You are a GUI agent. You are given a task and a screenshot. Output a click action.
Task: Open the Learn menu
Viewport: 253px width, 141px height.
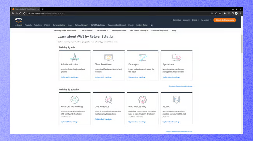pyautogui.click(x=70, y=25)
